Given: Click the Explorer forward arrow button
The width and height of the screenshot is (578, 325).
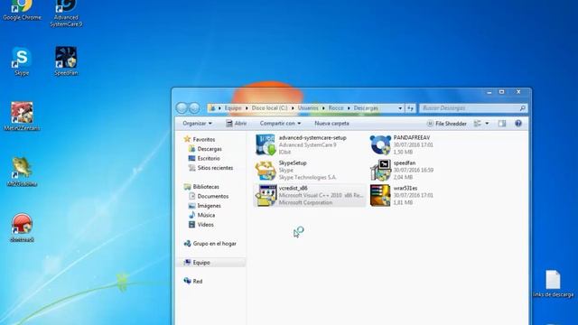Looking at the screenshot, I should coord(194,108).
